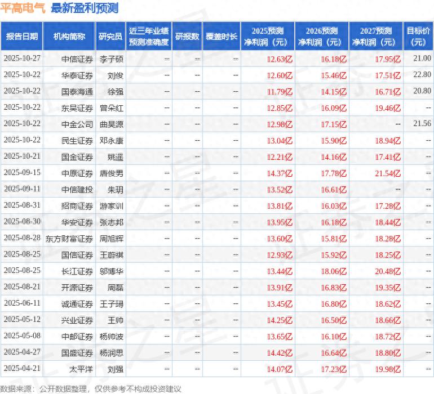Click the 近三年业绩预测准确度 column header
Image resolution: width=434 pixels, height=394 pixels.
tap(149, 36)
